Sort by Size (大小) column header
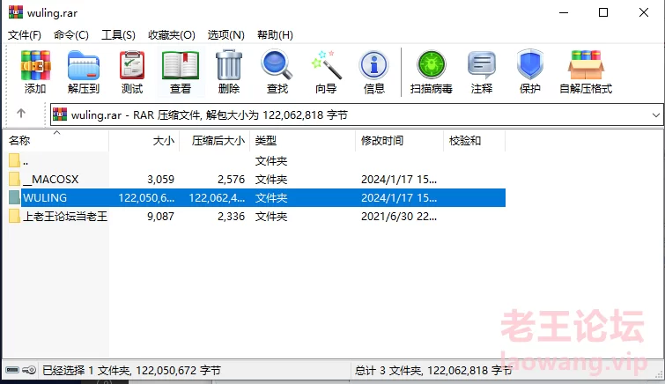The height and width of the screenshot is (384, 665). pos(144,140)
